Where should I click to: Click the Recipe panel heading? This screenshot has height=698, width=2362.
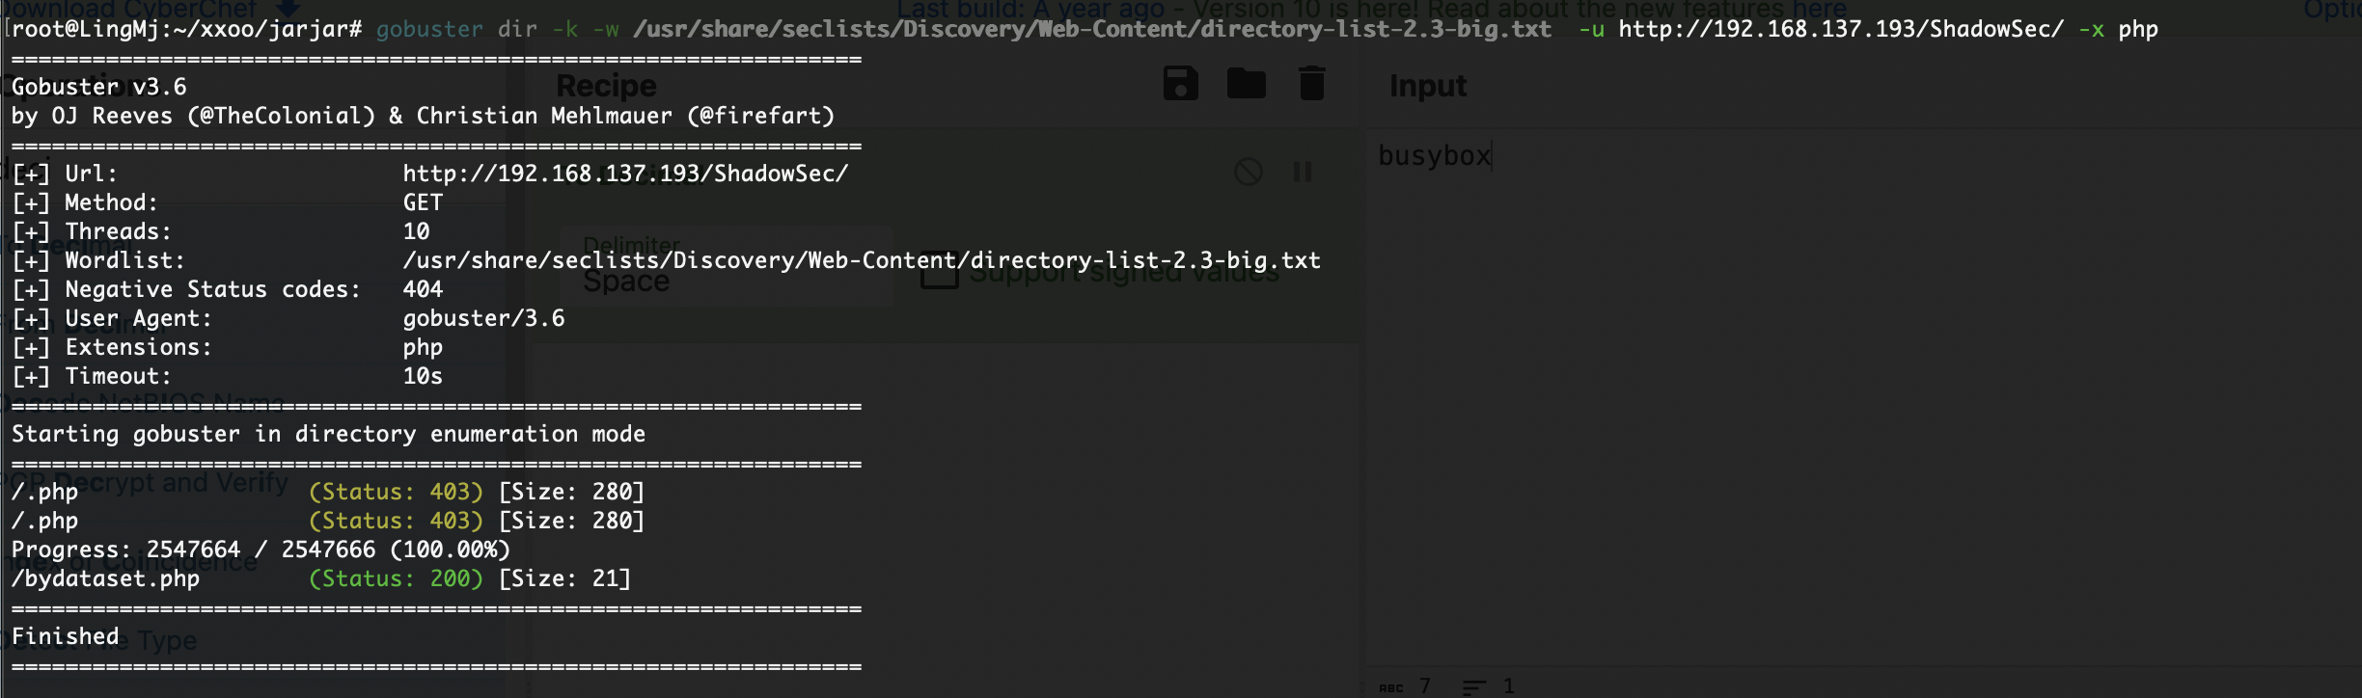606,86
